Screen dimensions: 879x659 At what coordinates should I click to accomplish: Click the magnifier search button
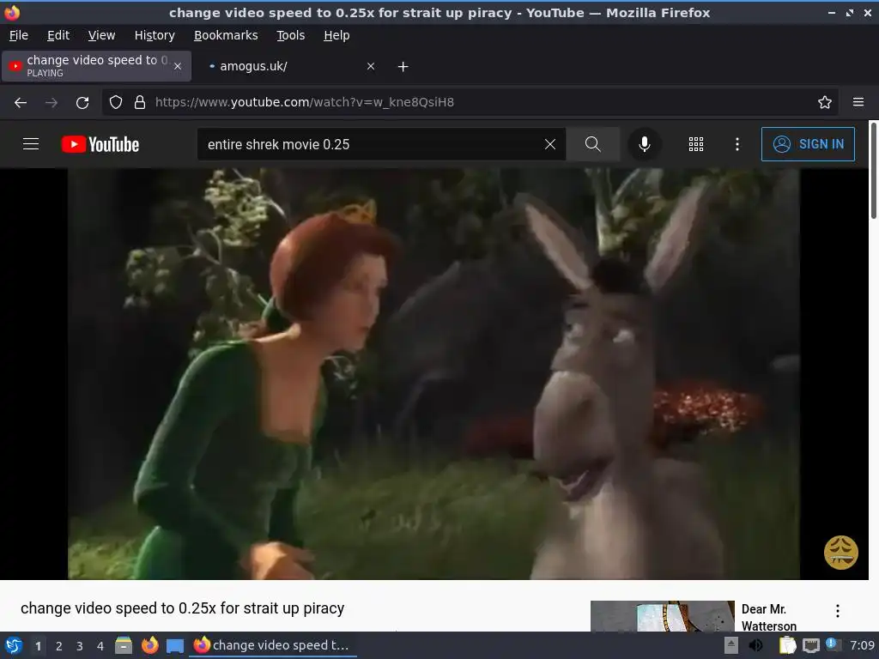pyautogui.click(x=592, y=144)
